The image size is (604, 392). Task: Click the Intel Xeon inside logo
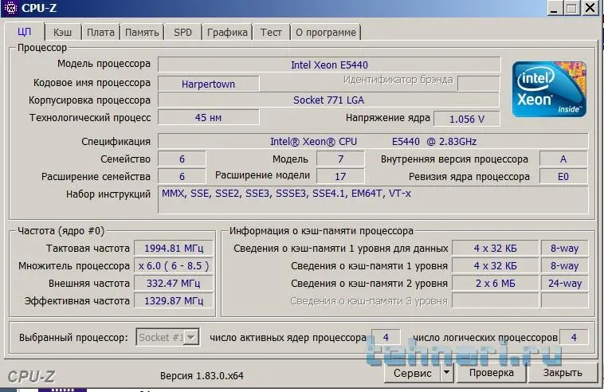(549, 89)
